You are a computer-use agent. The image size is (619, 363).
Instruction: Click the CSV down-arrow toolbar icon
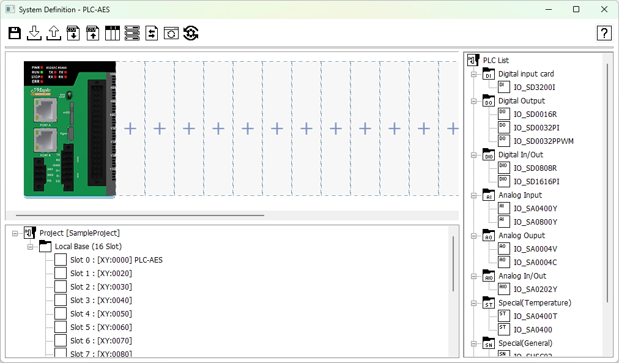73,33
